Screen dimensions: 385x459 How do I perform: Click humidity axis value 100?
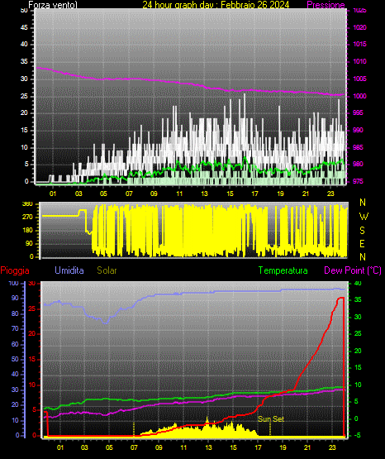coord(14,284)
